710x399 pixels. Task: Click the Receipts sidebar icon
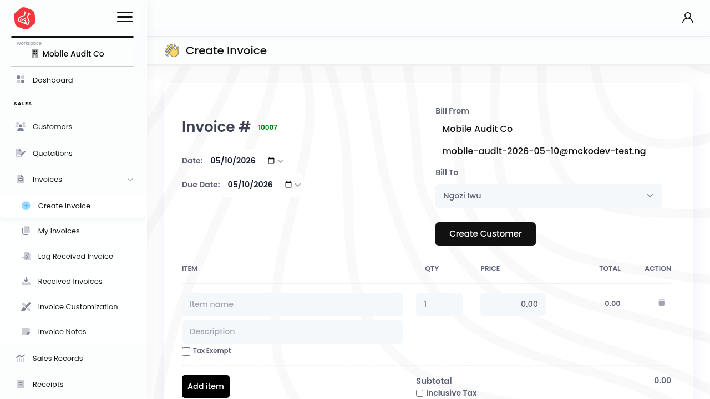point(21,384)
